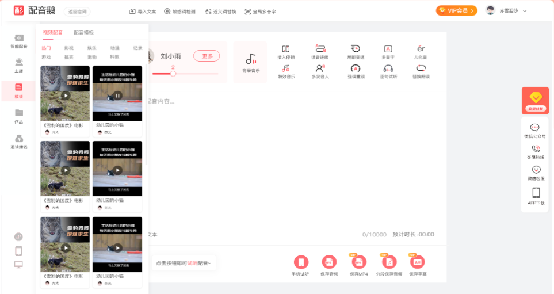Select the 插入停顿 insert pause tool
The image size is (554, 294).
286,52
